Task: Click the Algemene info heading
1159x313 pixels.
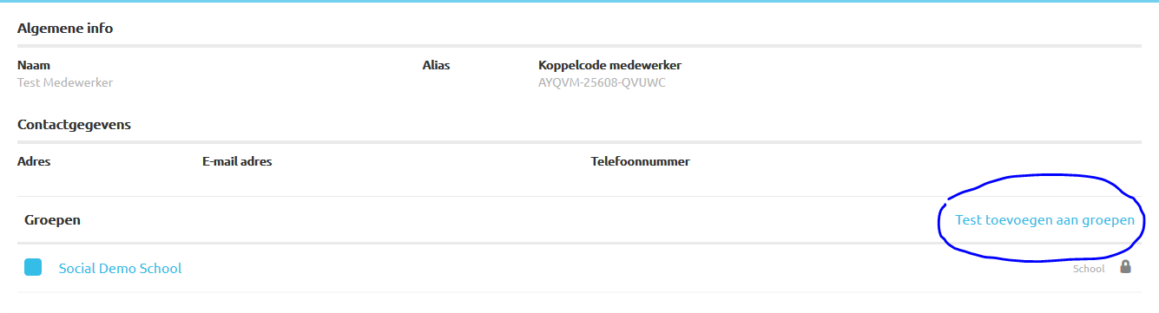Action: (x=65, y=29)
